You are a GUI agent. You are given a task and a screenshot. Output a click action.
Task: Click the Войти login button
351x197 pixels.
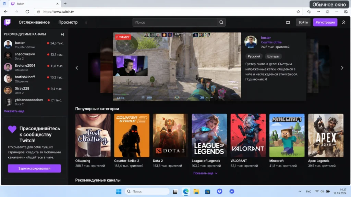click(303, 22)
